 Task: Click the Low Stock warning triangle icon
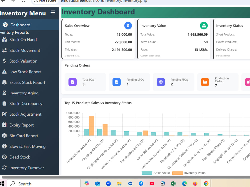(4, 72)
